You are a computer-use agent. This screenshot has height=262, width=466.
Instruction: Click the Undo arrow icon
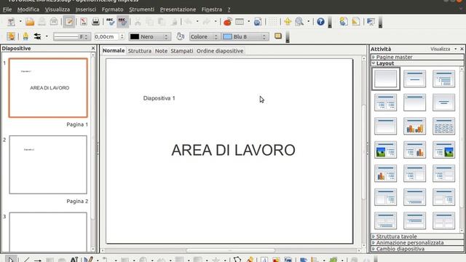[x=188, y=22]
